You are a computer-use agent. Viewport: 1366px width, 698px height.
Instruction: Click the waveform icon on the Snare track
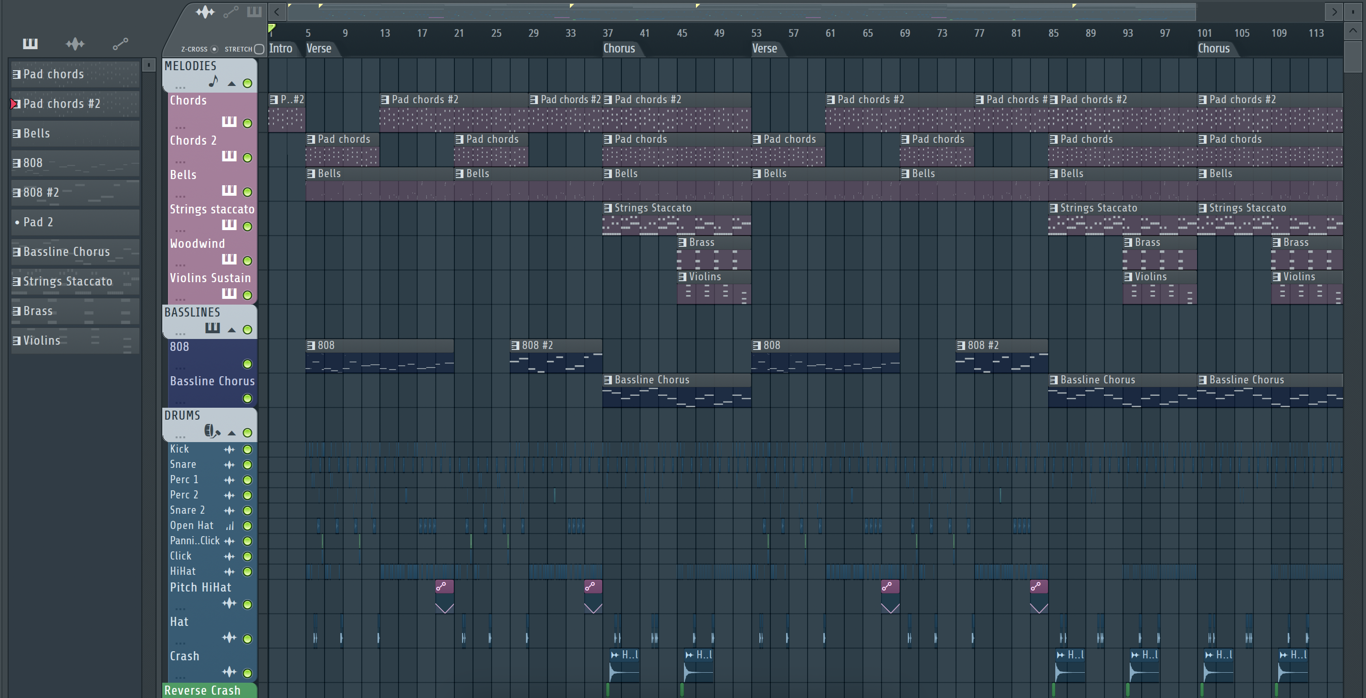[x=229, y=465]
